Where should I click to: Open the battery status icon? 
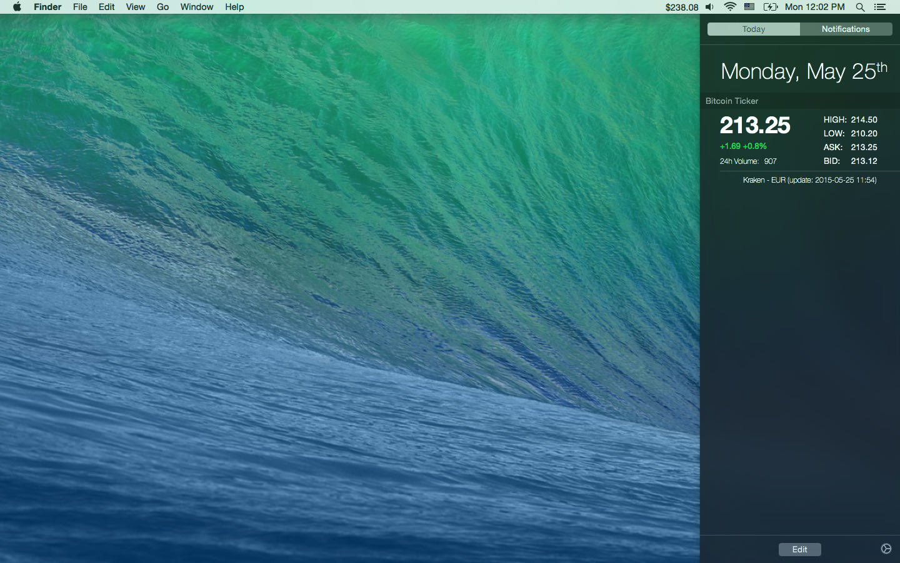[x=771, y=7]
